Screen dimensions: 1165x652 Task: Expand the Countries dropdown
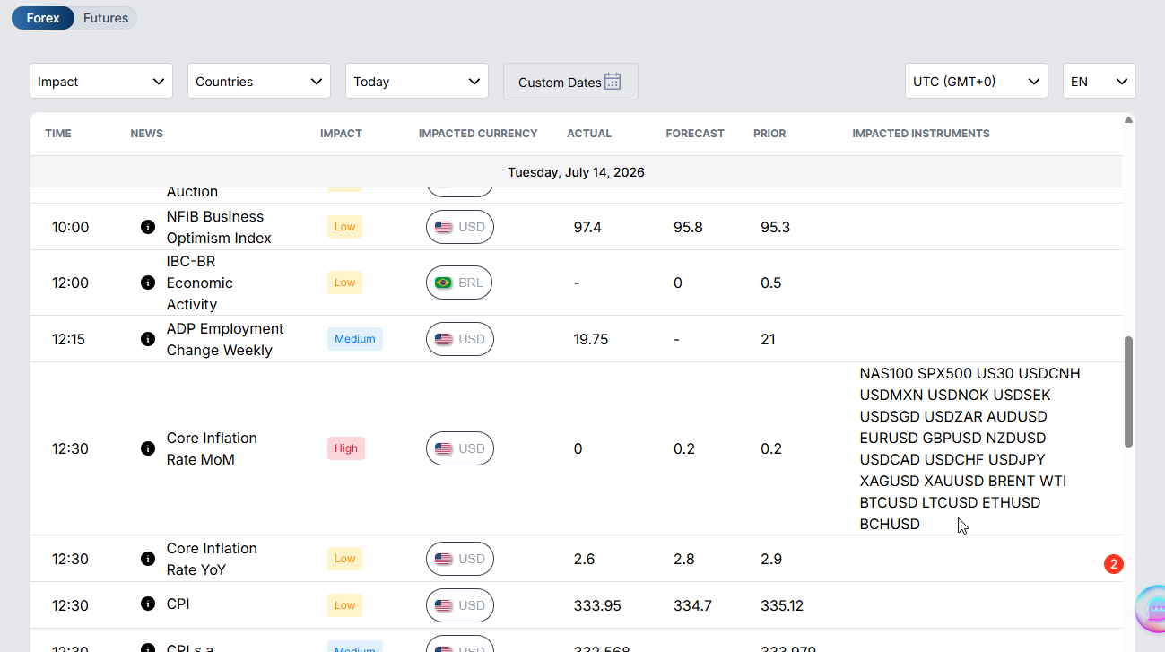click(259, 81)
